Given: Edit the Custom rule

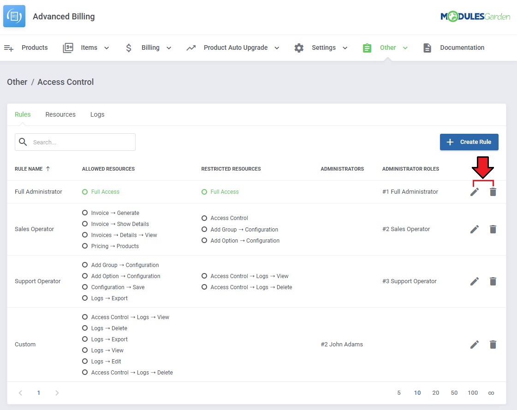Looking at the screenshot, I should point(475,345).
